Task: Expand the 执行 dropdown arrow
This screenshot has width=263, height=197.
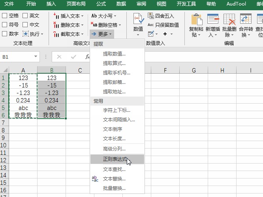Action: [42, 34]
